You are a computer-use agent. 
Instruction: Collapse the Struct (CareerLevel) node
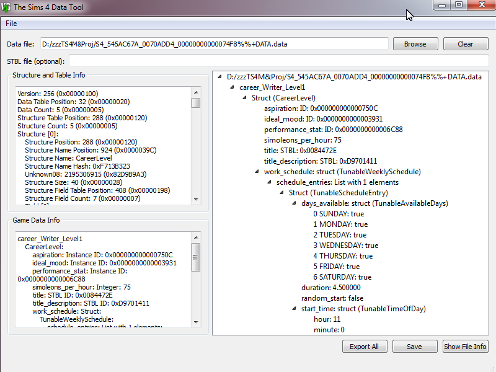click(244, 98)
